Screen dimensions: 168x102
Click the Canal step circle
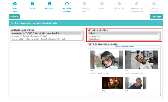pos(102,4)
